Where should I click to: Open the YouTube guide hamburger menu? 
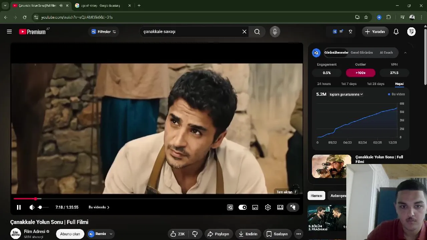point(9,32)
